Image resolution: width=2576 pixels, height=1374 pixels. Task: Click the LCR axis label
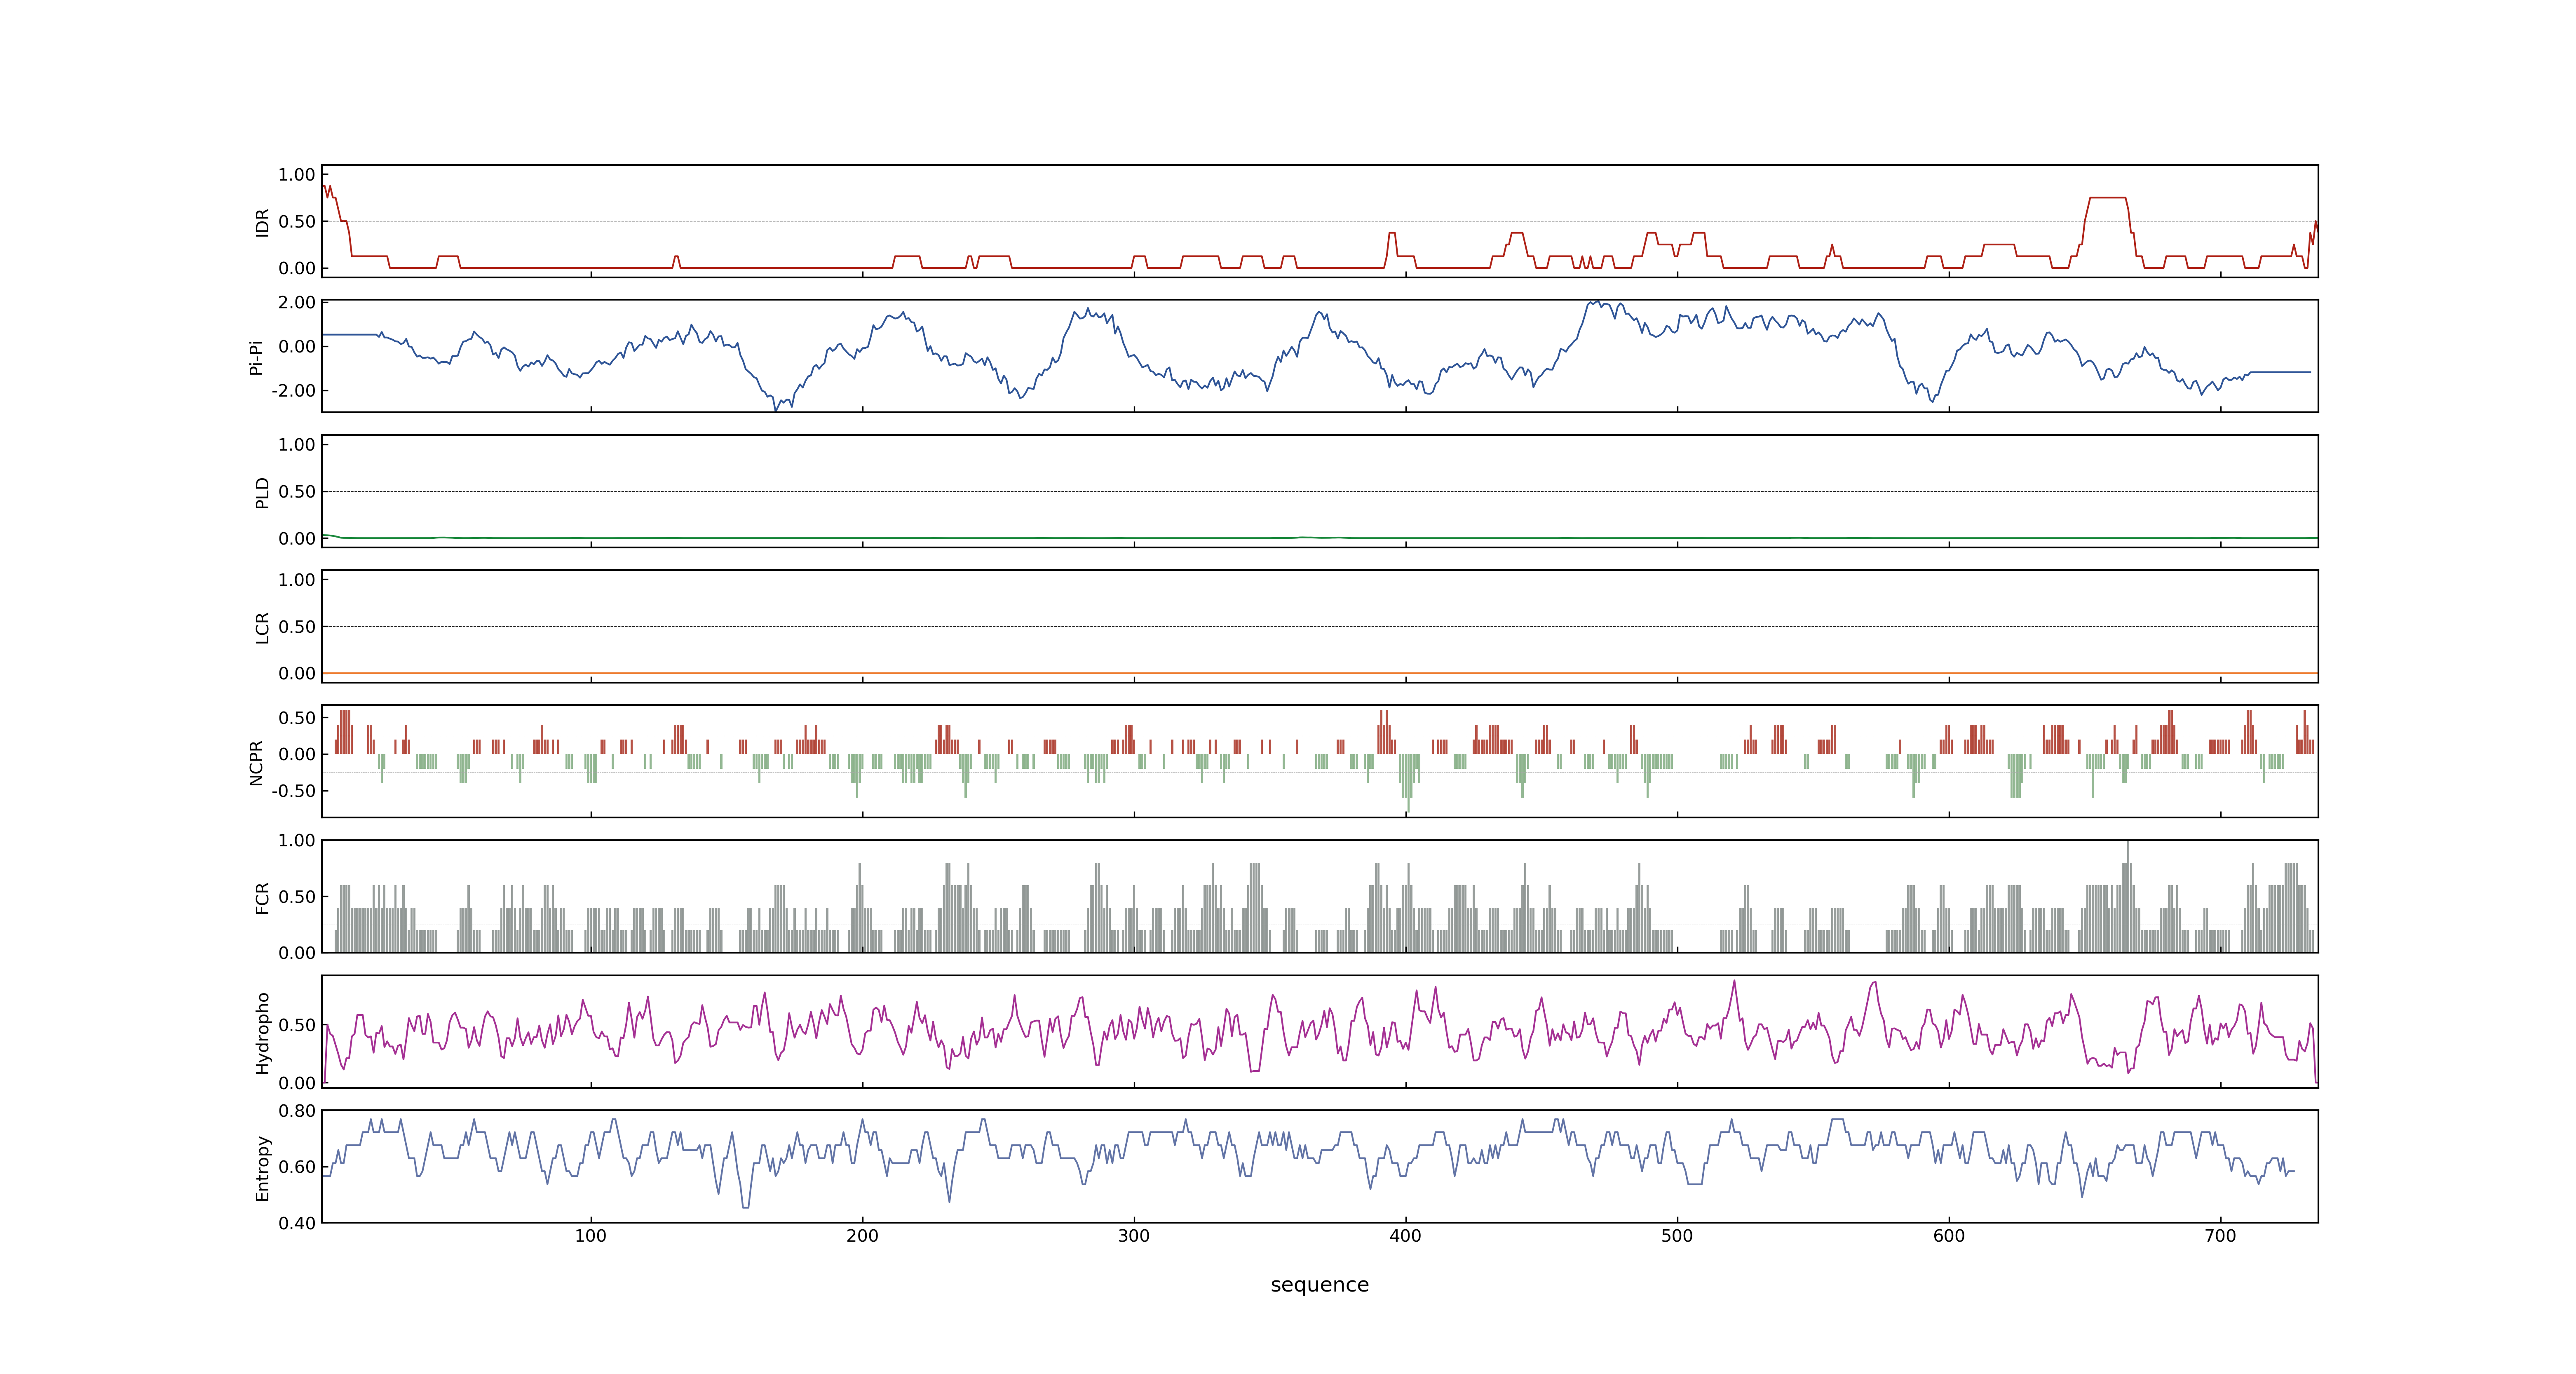263,628
